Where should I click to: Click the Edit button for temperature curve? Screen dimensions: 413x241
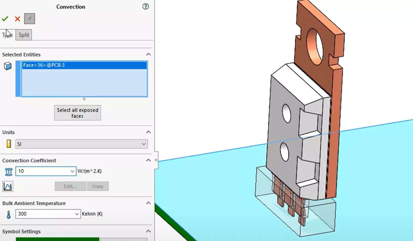[x=70, y=186]
